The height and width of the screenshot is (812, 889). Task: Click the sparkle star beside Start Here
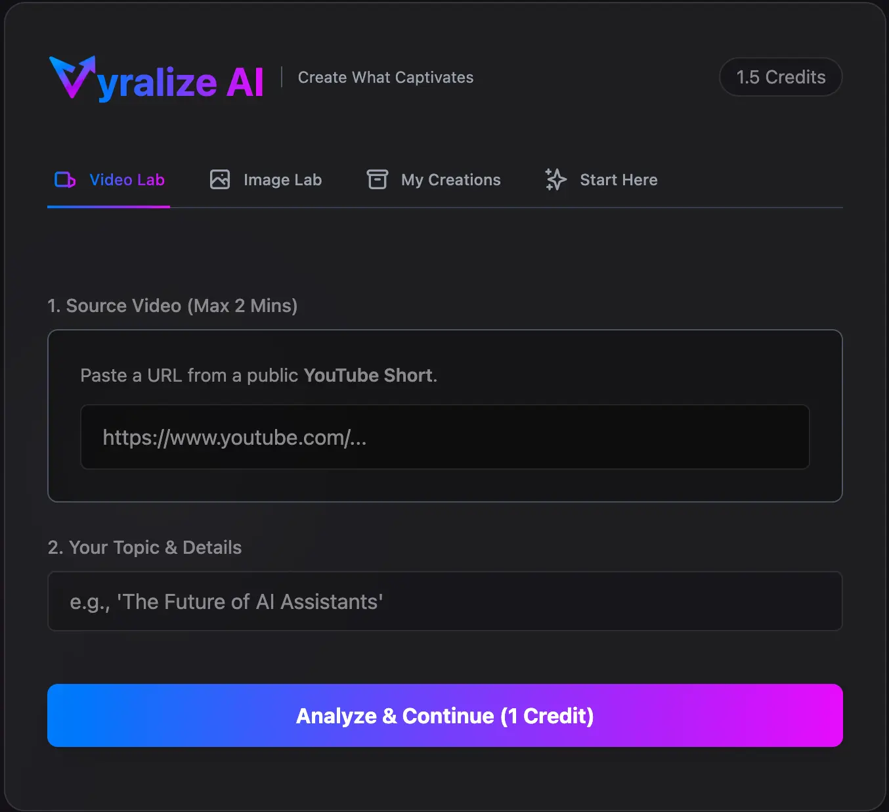pos(555,179)
